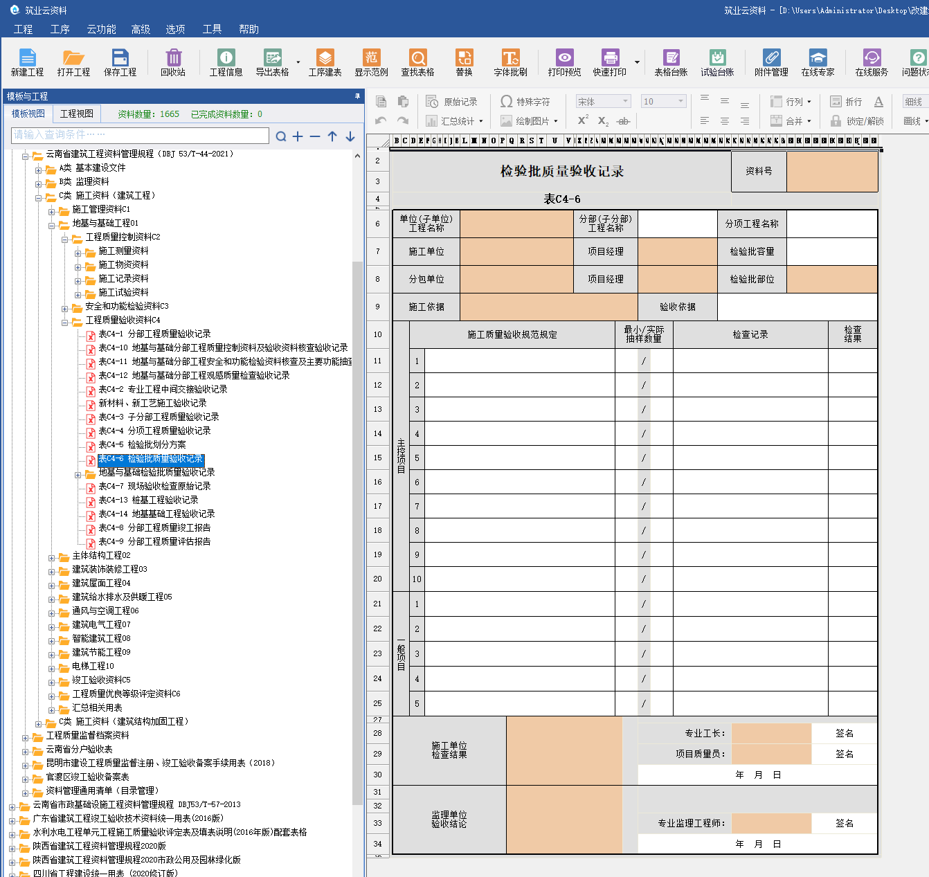Open 在线专家 online expert
This screenshot has width=929, height=877.
tap(818, 62)
